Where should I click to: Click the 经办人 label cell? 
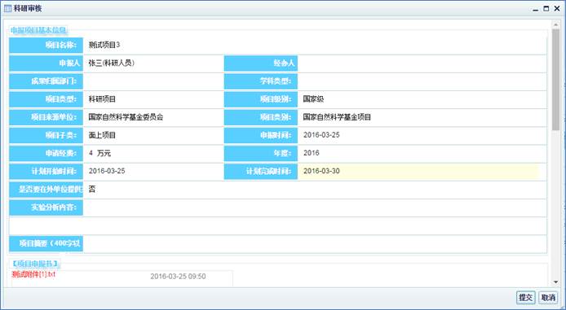point(261,63)
